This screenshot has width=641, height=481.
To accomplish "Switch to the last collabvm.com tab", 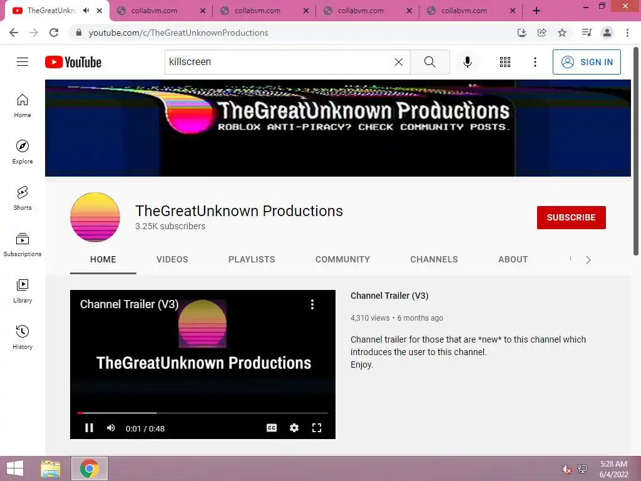I will click(471, 11).
